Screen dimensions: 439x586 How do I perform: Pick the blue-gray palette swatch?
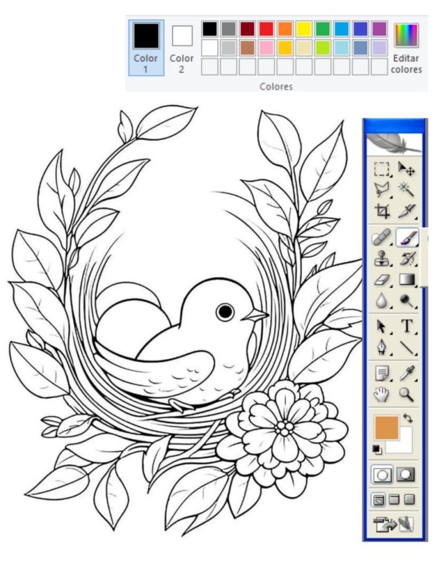pos(361,48)
